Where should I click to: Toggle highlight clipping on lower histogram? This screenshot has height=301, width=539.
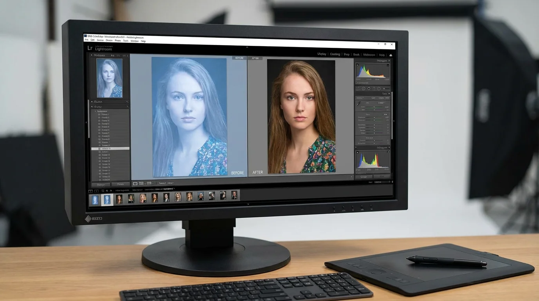[388, 152]
